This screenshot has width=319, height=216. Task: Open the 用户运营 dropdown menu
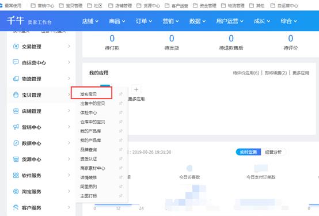point(230,21)
